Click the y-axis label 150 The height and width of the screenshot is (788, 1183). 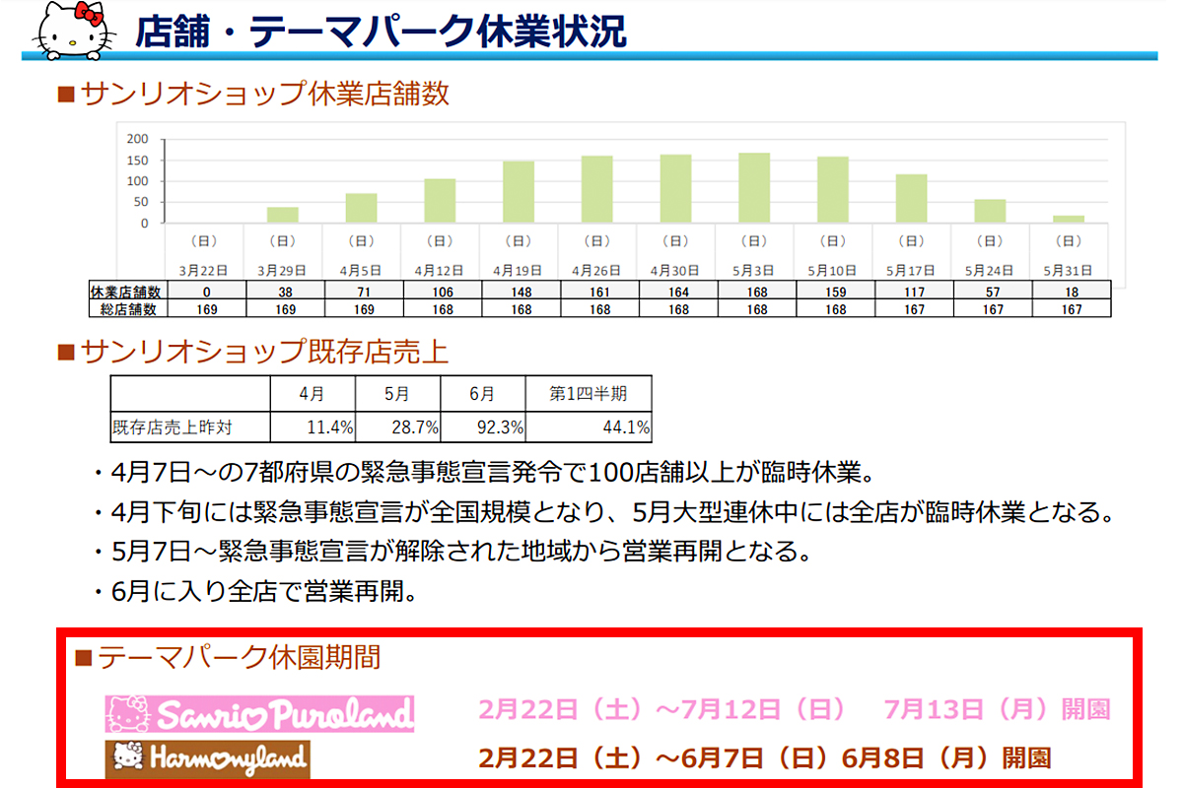(138, 161)
